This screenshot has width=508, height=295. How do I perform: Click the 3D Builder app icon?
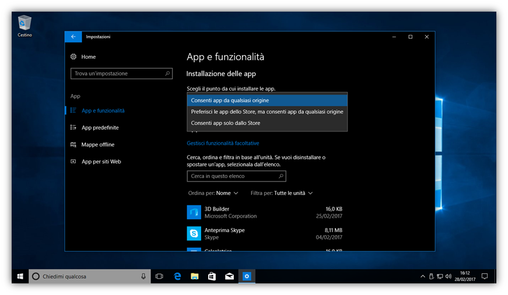pos(194,212)
